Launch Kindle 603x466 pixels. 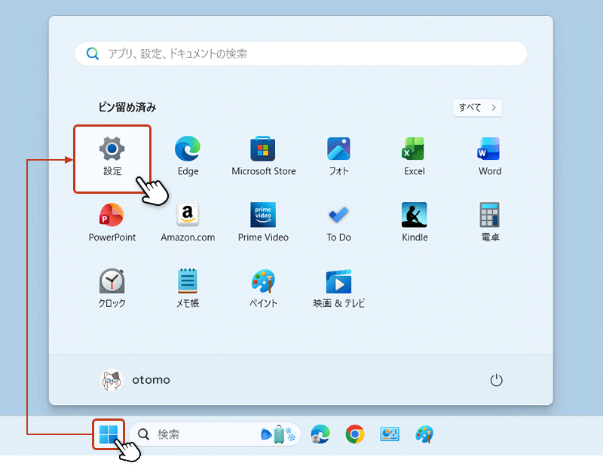point(414,222)
